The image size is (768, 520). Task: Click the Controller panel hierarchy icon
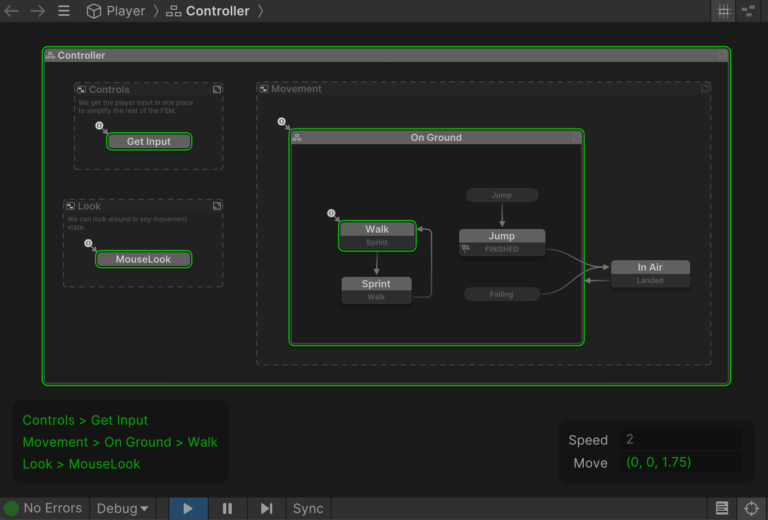50,55
